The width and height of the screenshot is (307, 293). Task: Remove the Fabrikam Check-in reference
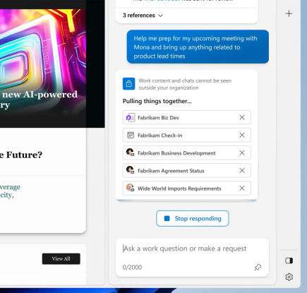242,135
